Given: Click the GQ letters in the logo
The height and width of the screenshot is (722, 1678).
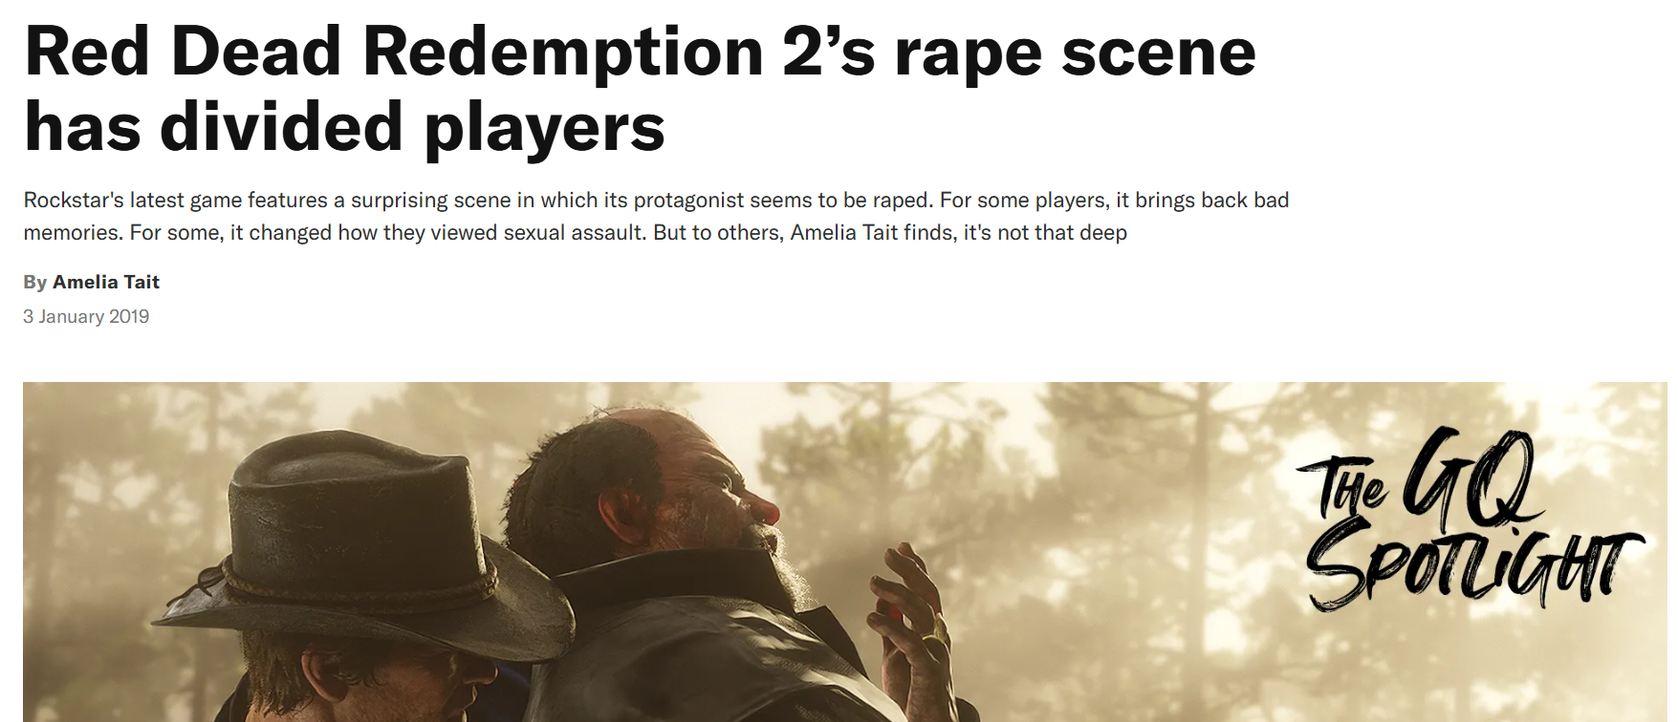Looking at the screenshot, I should pyautogui.click(x=1468, y=476).
